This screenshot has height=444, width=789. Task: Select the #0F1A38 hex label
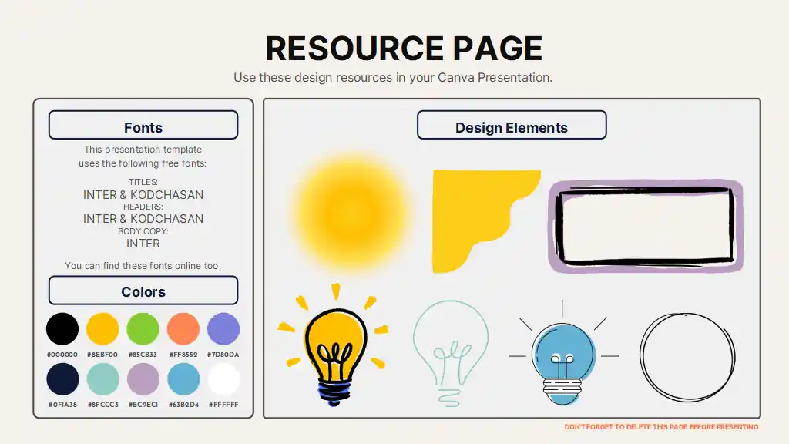pos(62,405)
